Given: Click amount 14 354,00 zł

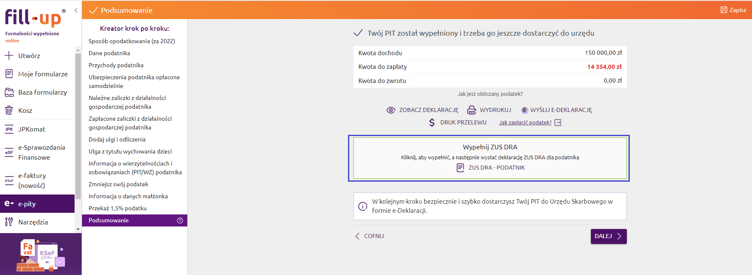Looking at the screenshot, I should tap(605, 66).
